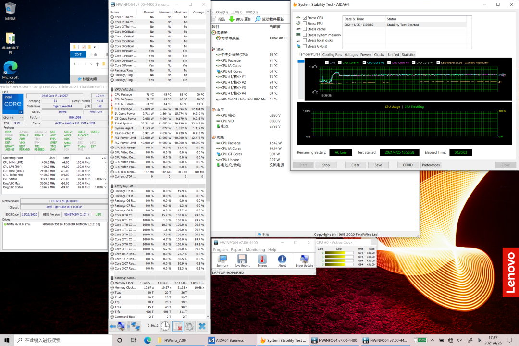Open the Monitoring menu in HWiNFO
This screenshot has width=519, height=346.
(x=255, y=250)
